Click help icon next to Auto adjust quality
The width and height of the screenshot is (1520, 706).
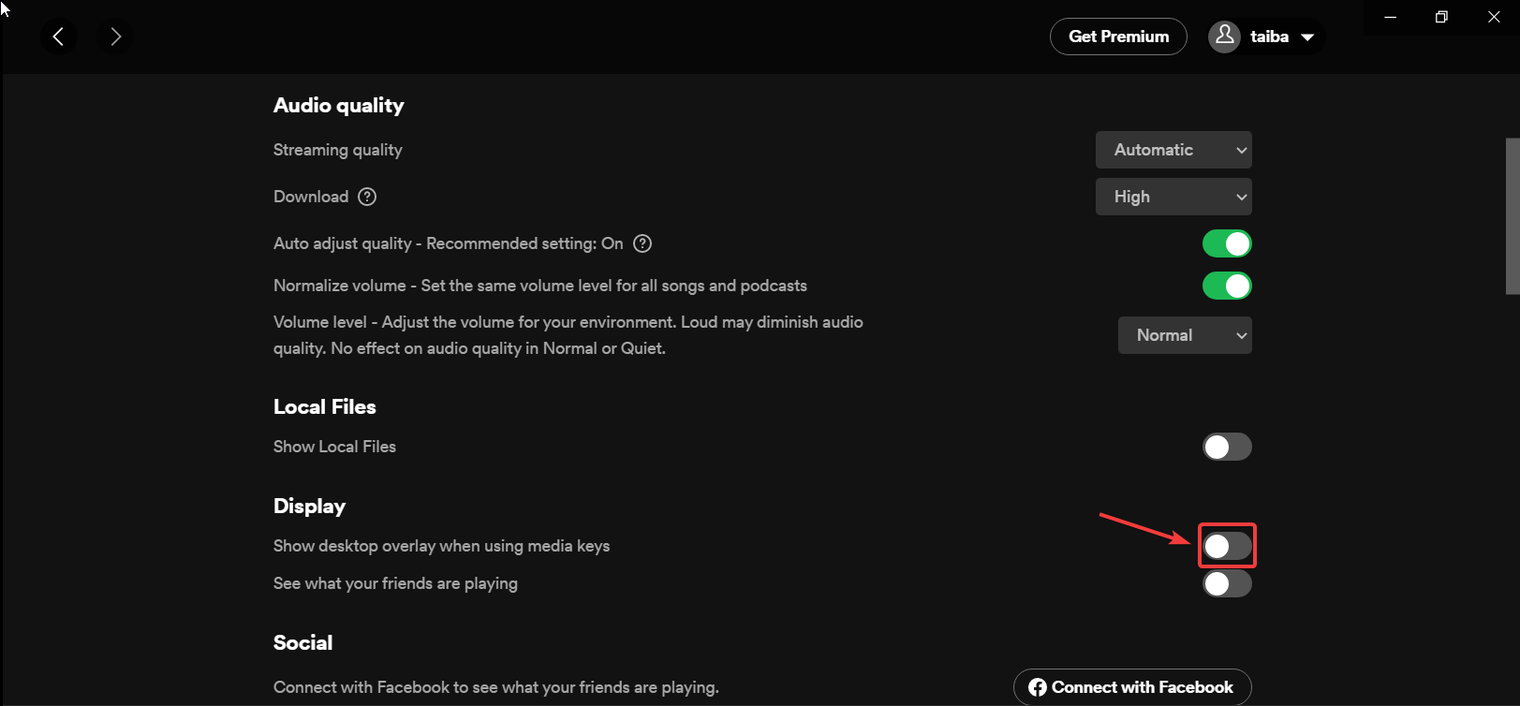pyautogui.click(x=642, y=243)
